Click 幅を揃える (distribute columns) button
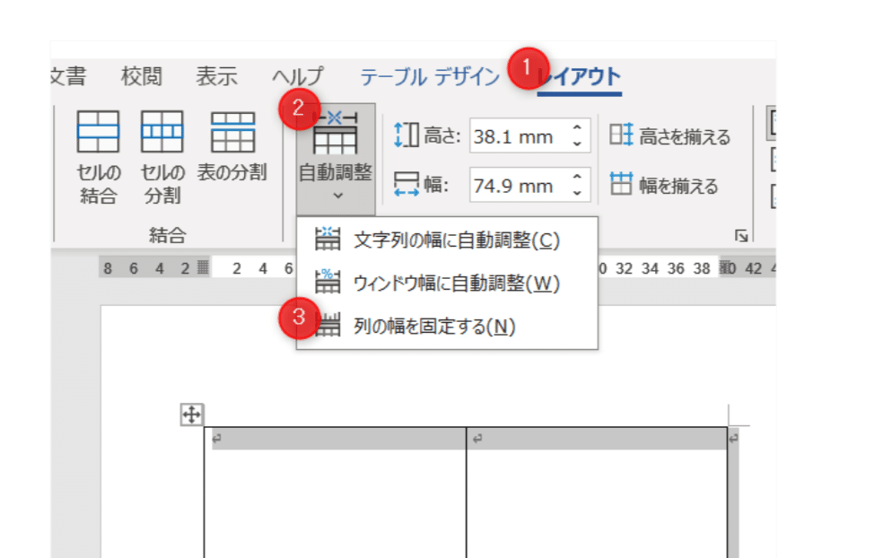883x558 pixels. (664, 185)
